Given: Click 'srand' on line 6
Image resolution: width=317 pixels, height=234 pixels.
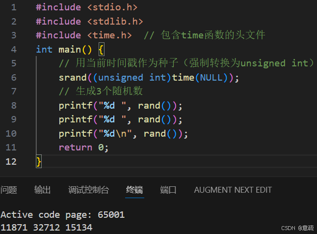Looking at the screenshot, I should (x=73, y=78).
